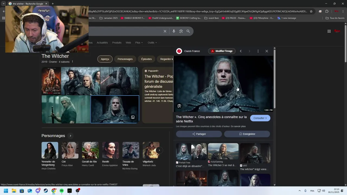Open three-dot options beside The Witcher subtitle
347x195 pixels.
pyautogui.click(x=72, y=62)
